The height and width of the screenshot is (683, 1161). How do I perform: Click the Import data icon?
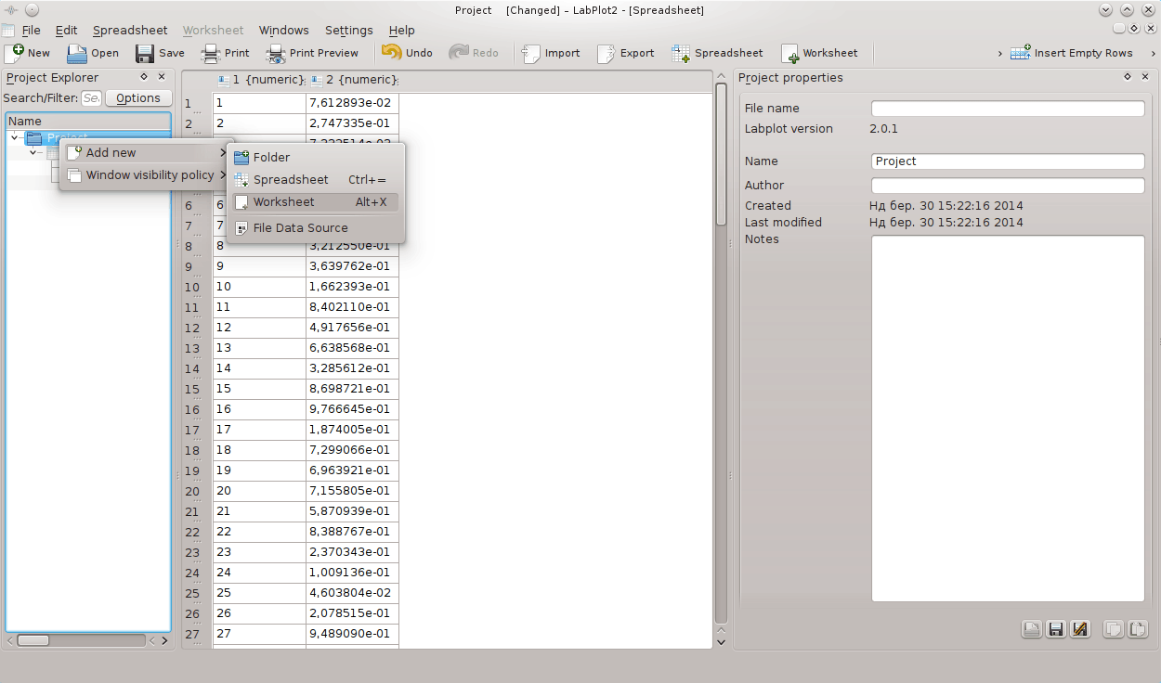[x=532, y=53]
